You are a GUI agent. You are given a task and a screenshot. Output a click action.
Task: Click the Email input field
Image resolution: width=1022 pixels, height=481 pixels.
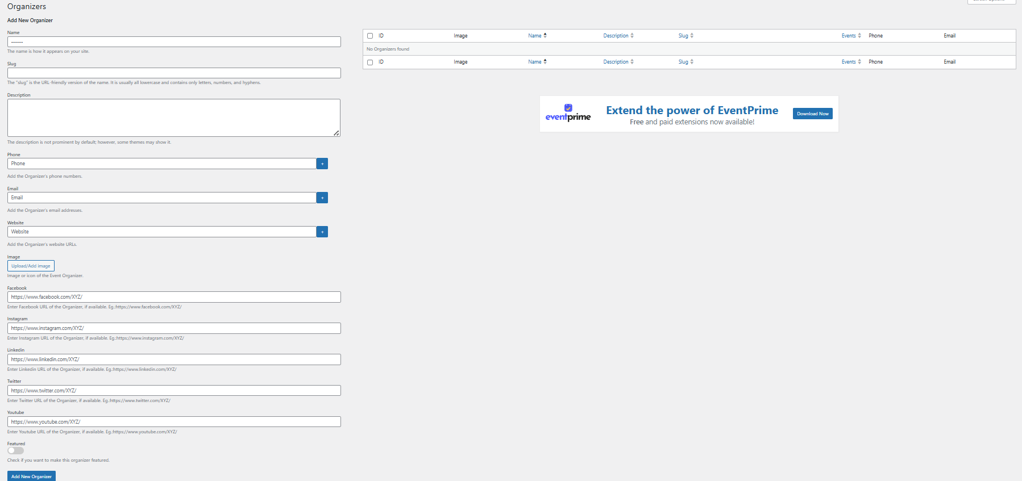[x=162, y=198]
